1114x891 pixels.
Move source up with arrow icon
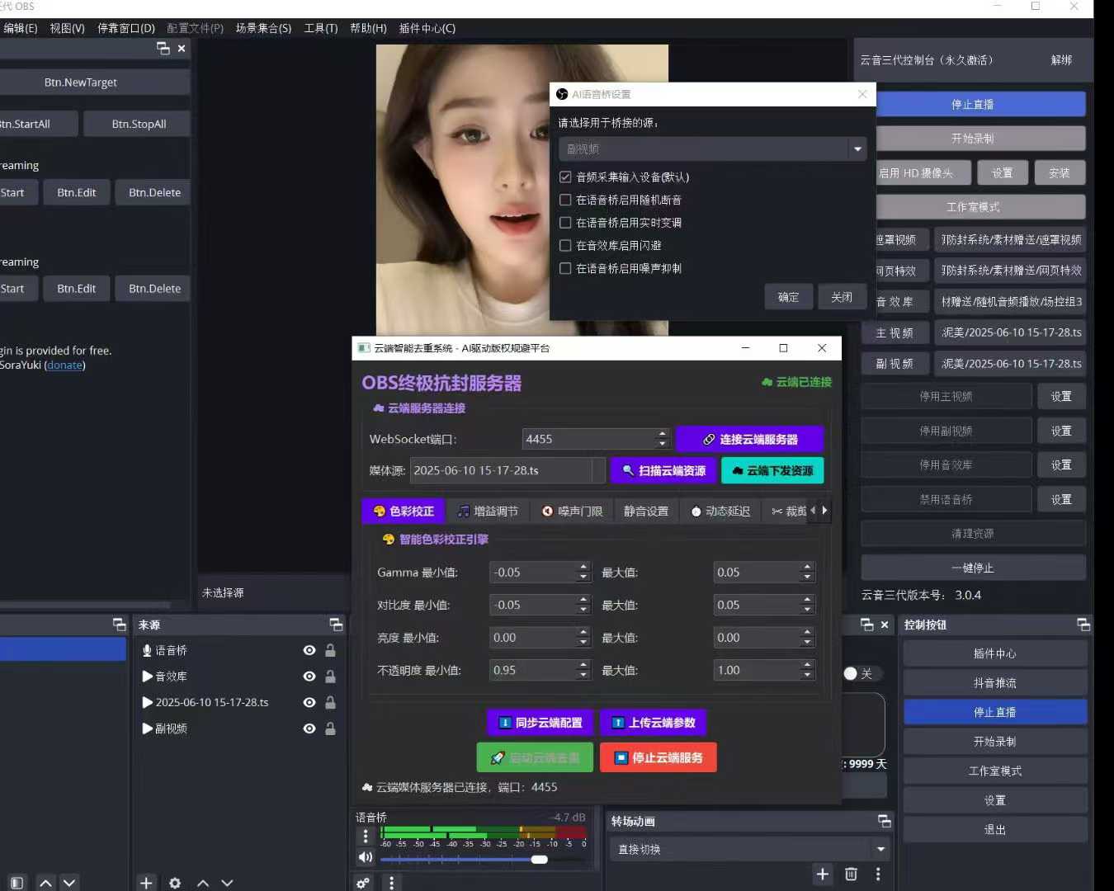point(203,883)
